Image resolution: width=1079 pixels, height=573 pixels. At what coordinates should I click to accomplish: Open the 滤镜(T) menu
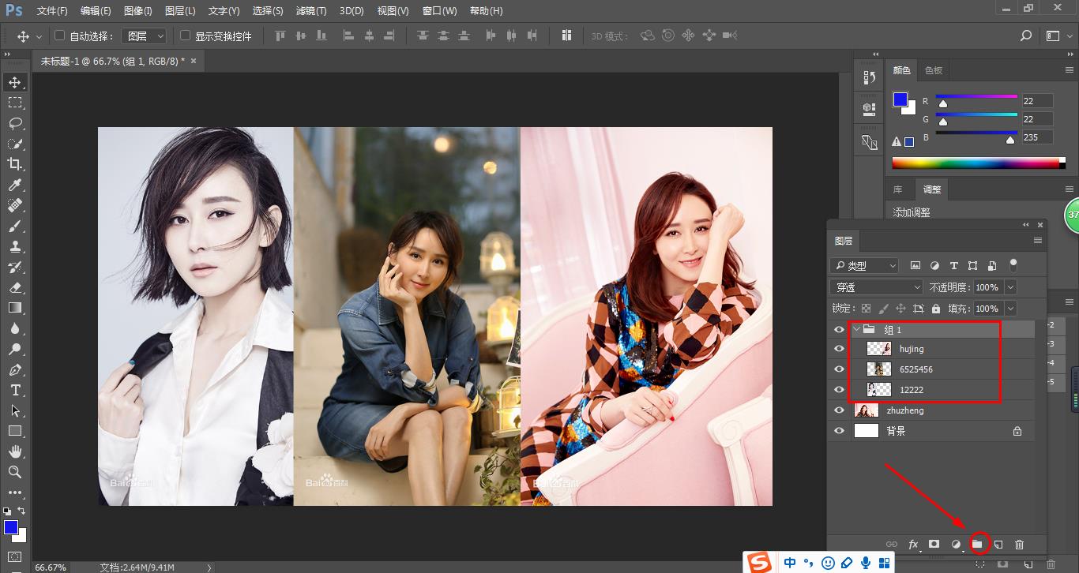[x=310, y=11]
